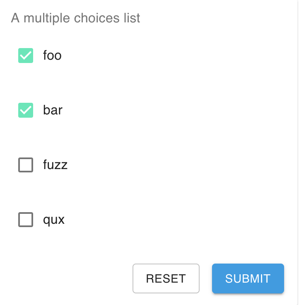The image size is (299, 305).
Task: Click the 'A multiple choices list' heading
Action: point(75,18)
